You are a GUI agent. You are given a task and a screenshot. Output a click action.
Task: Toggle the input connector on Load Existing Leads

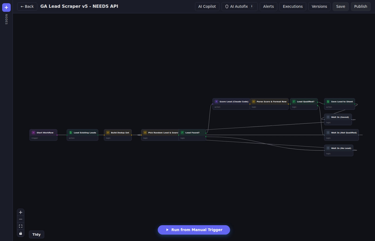pyautogui.click(x=67, y=135)
